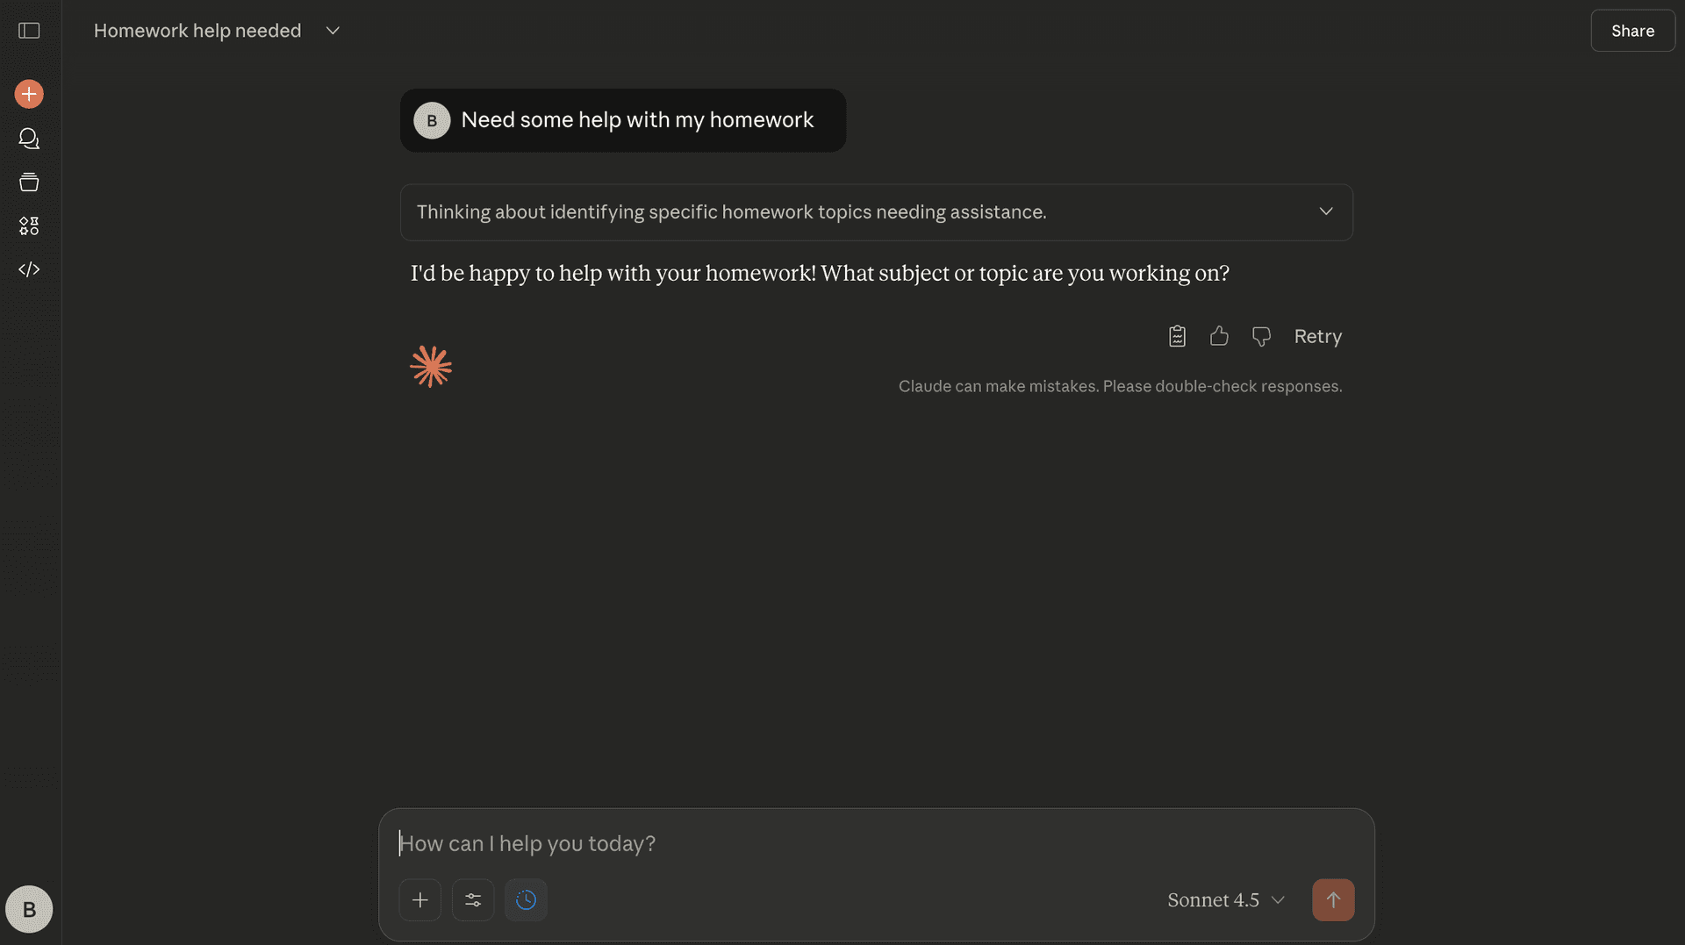The width and height of the screenshot is (1685, 945).
Task: Open the Projects icon in sidebar
Action: point(29,183)
